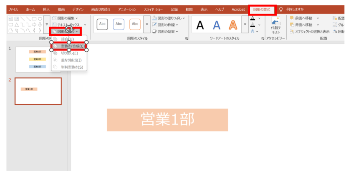Click the Bring Forward (前面へ移動) icon
Image resolution: width=354 pixels, height=178 pixels.
click(304, 18)
